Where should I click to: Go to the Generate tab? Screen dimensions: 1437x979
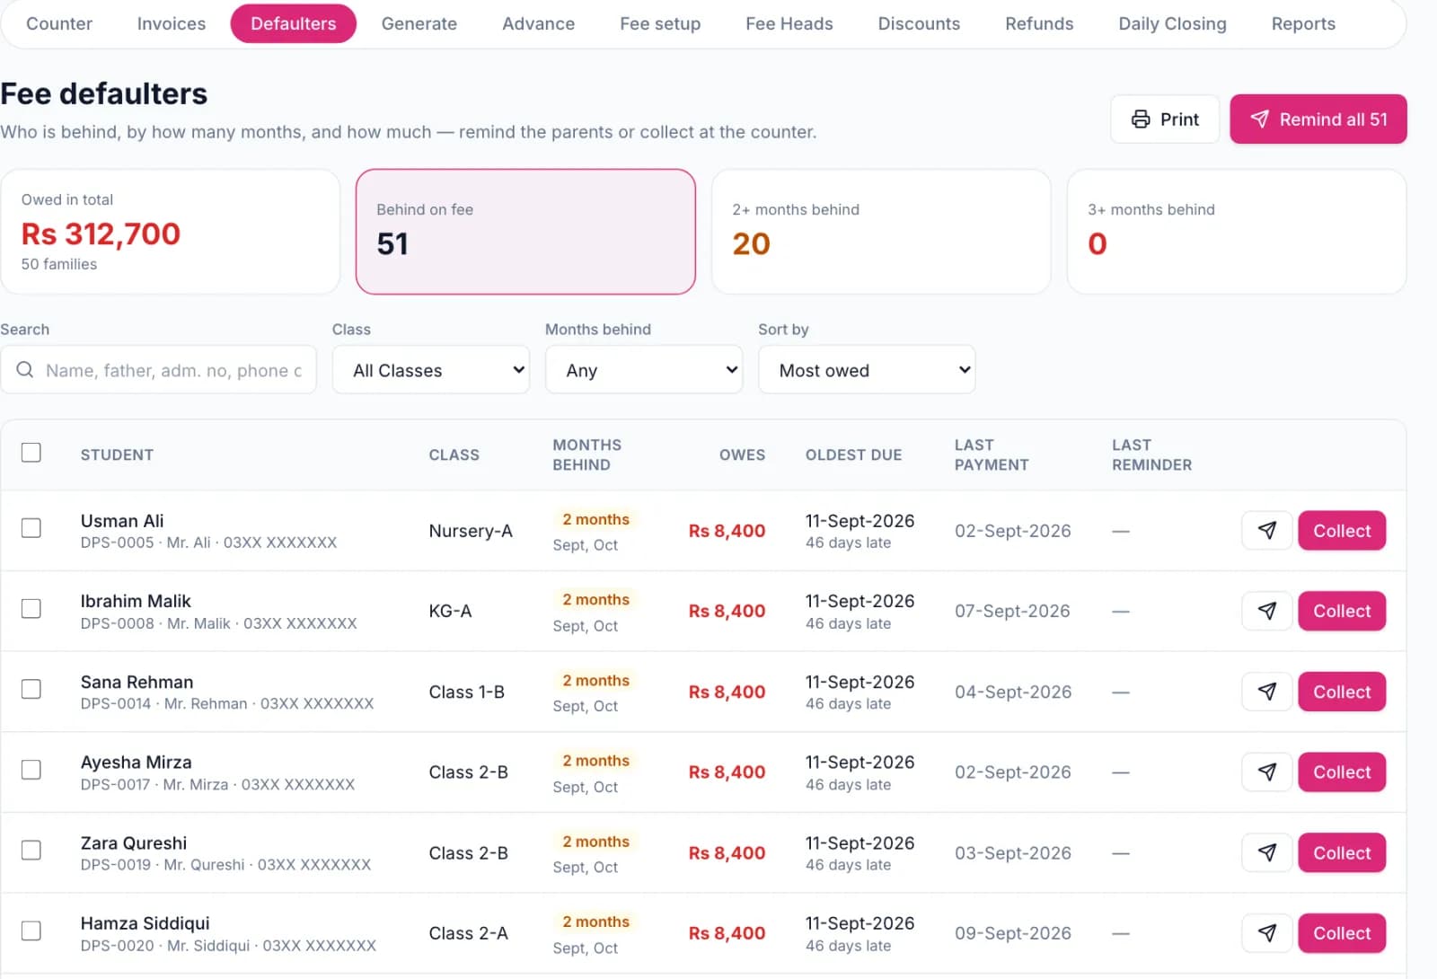(419, 24)
